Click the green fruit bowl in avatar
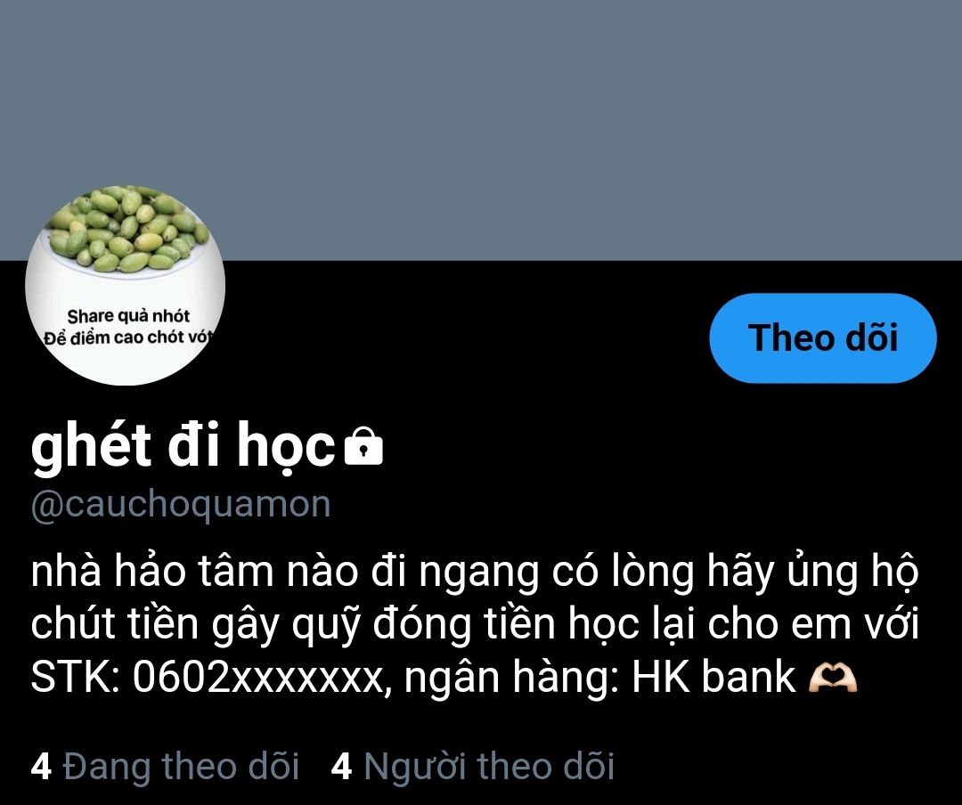Image resolution: width=962 pixels, height=805 pixels. pos(128,230)
